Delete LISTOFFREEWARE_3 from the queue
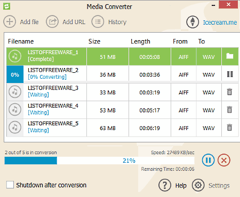Screen dimensions: 240x197 click(x=229, y=92)
